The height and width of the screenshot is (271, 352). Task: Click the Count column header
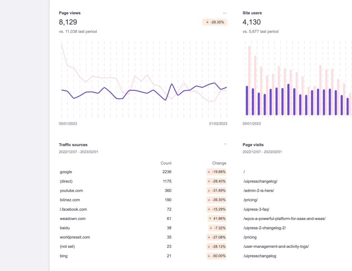[166, 163]
